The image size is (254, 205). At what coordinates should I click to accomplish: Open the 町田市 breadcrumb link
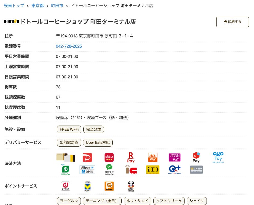point(57,6)
